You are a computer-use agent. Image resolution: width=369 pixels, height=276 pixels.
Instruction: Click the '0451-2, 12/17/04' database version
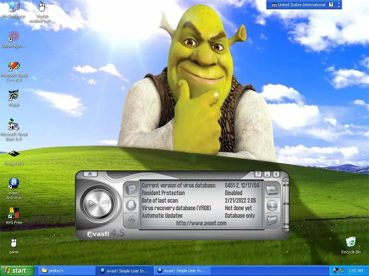tap(242, 185)
